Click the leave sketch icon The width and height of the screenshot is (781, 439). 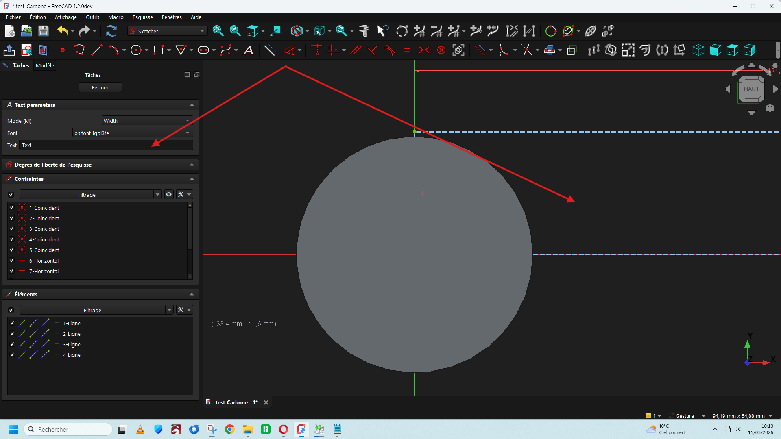click(9, 50)
